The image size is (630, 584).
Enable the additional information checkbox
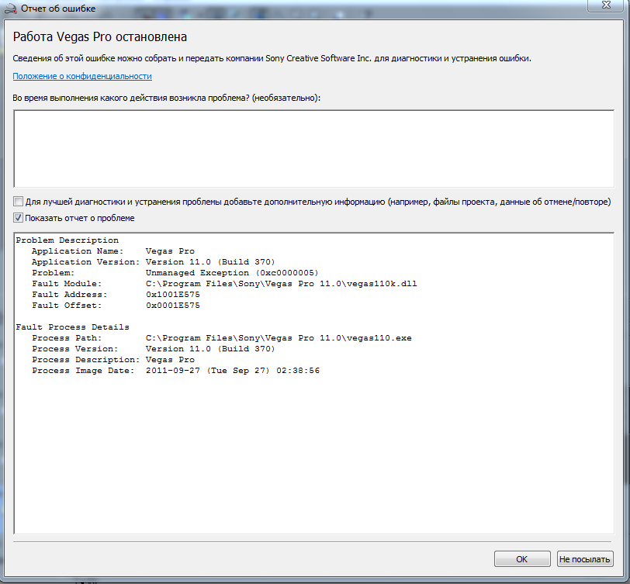click(18, 201)
